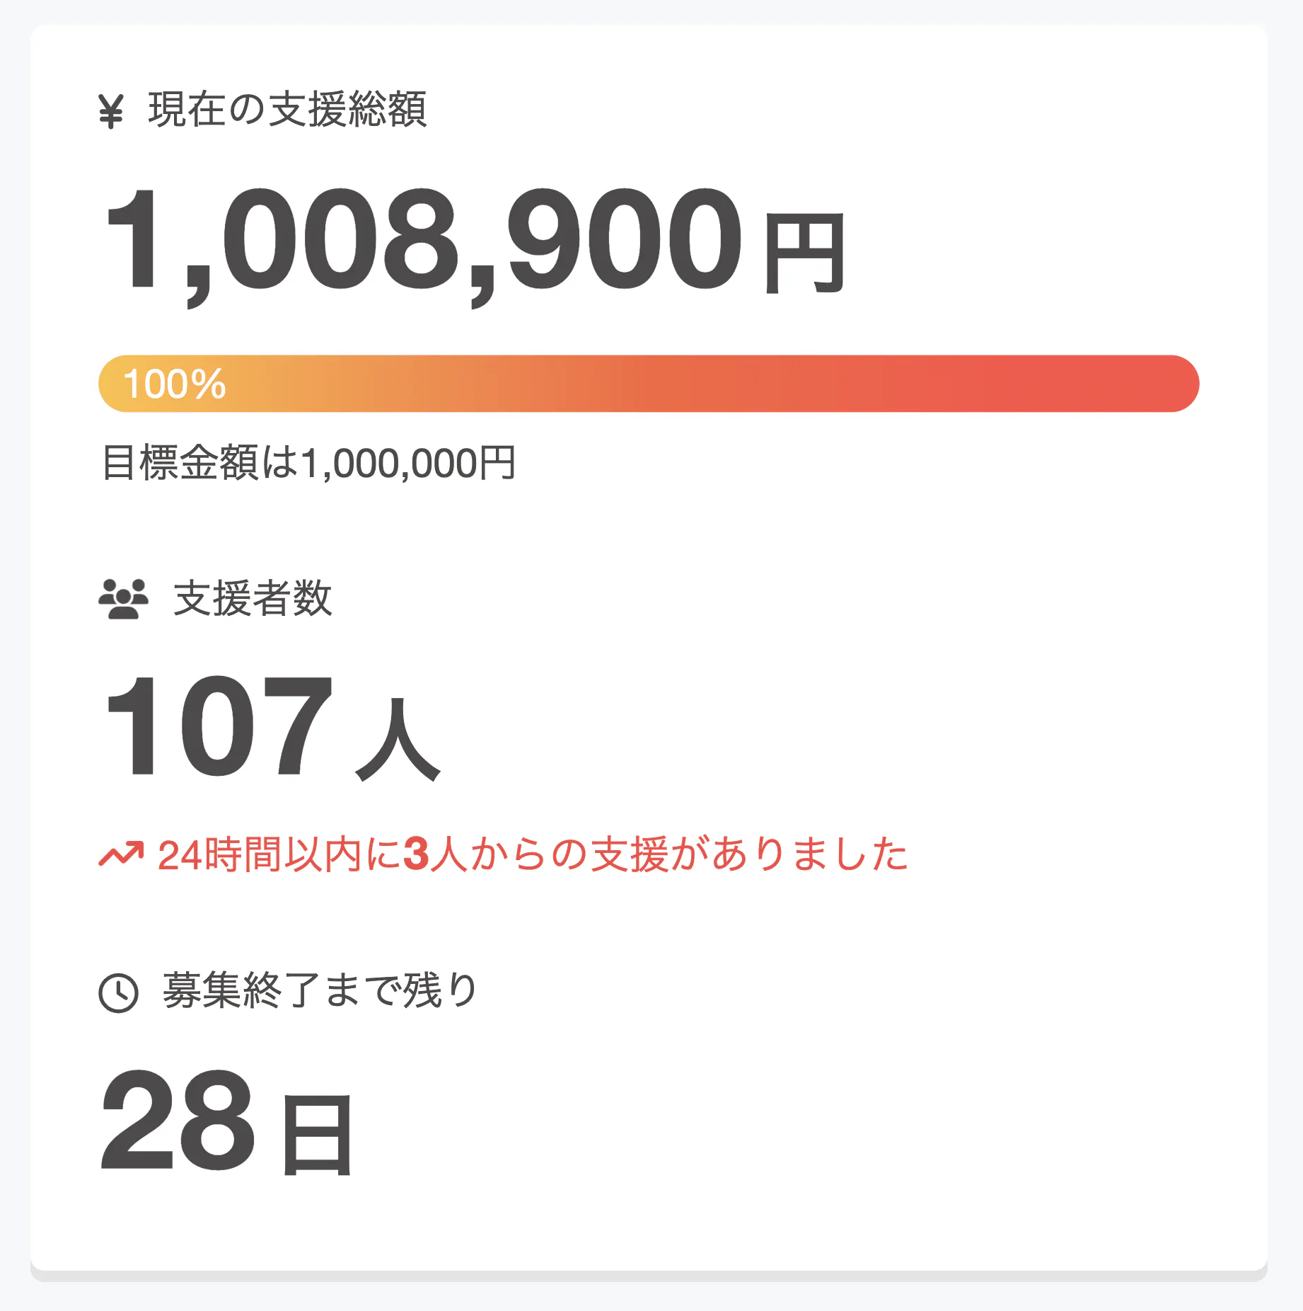Select the 支援者数 heading
1303x1311 pixels.
pos(253,599)
